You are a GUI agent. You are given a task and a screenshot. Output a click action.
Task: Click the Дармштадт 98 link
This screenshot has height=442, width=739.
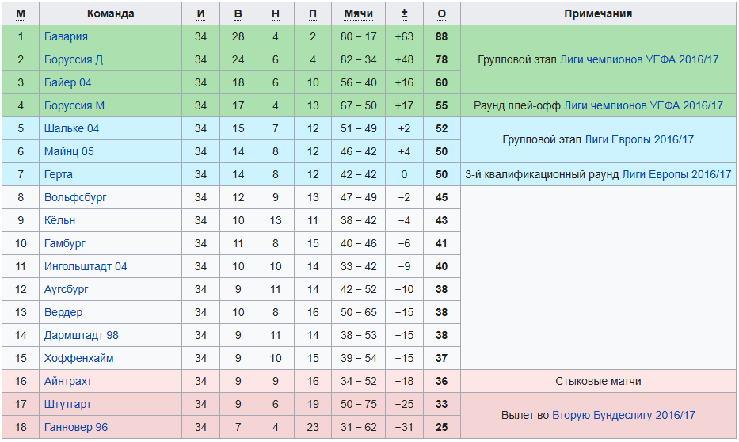pyautogui.click(x=82, y=335)
